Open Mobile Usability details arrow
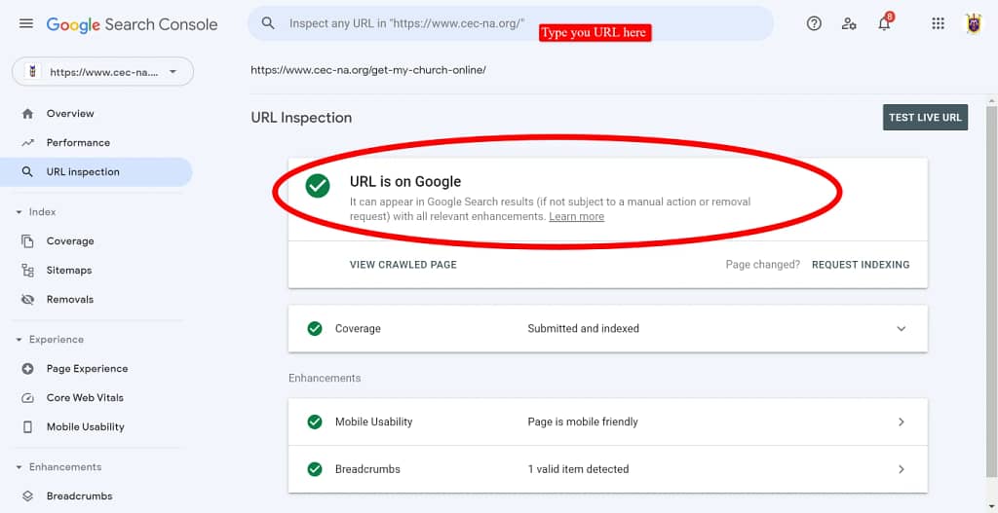998x513 pixels. pos(902,422)
